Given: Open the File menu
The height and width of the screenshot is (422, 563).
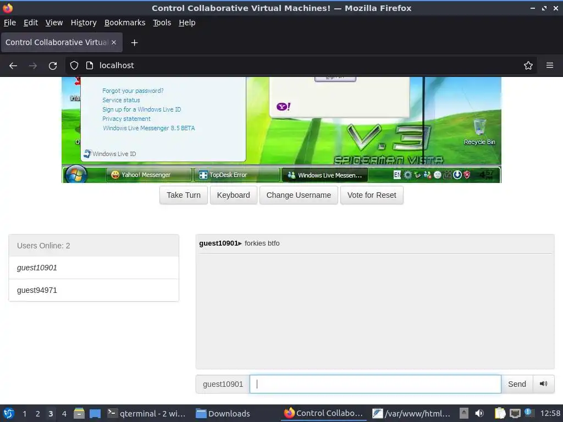Looking at the screenshot, I should [x=10, y=23].
